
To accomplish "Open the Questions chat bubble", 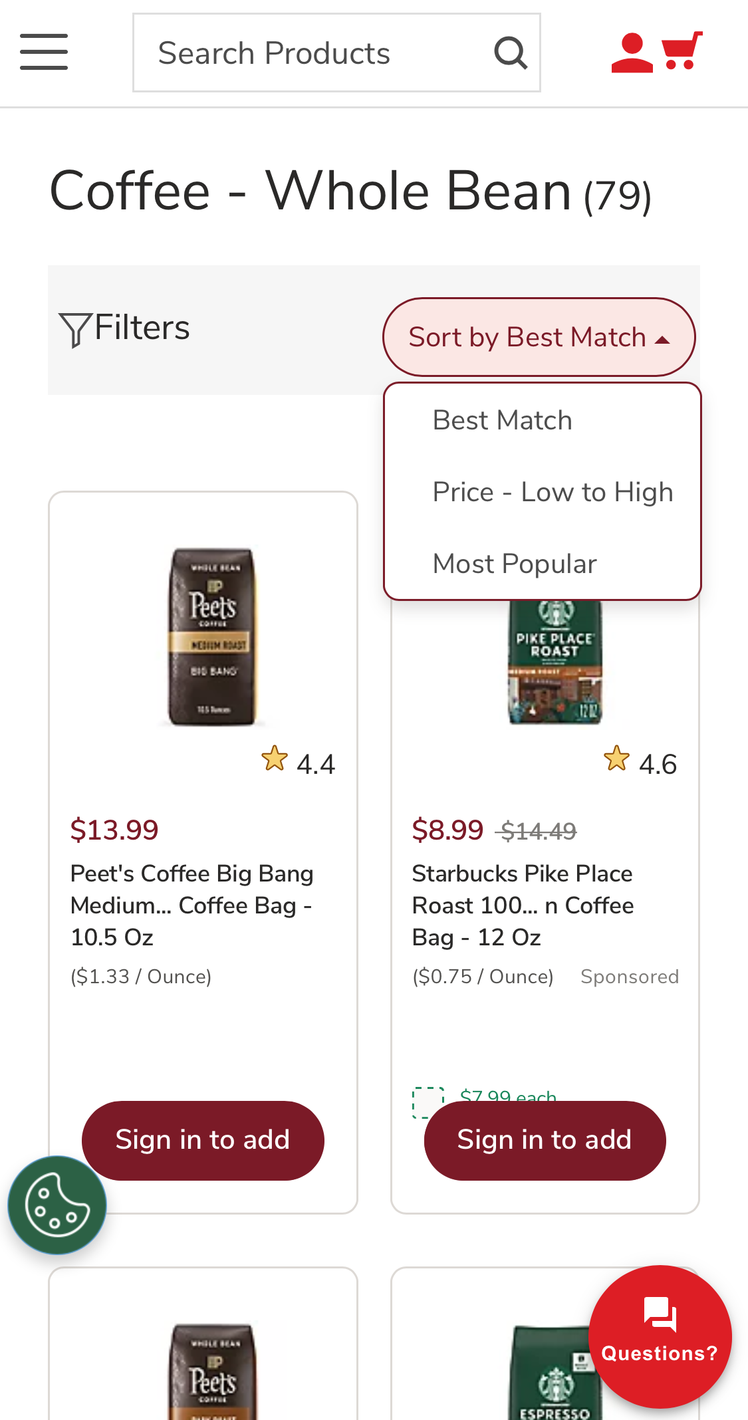I will coord(660,1336).
